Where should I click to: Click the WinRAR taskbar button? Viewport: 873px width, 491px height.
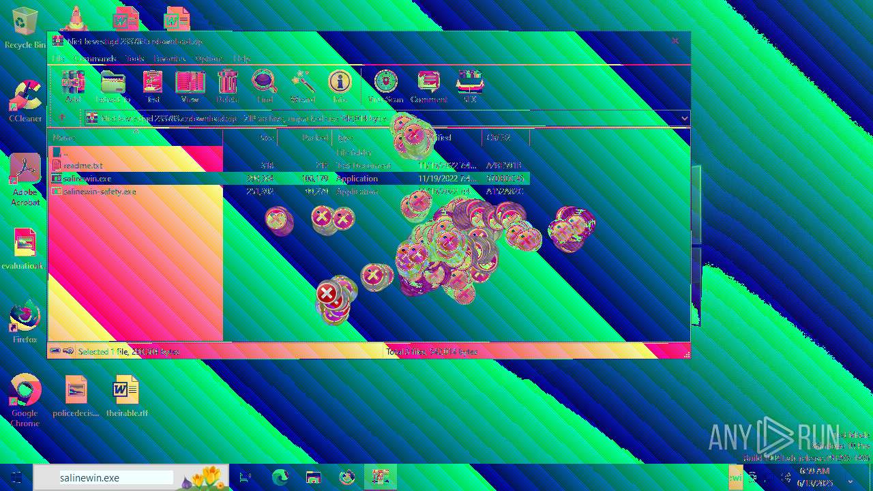pos(380,477)
